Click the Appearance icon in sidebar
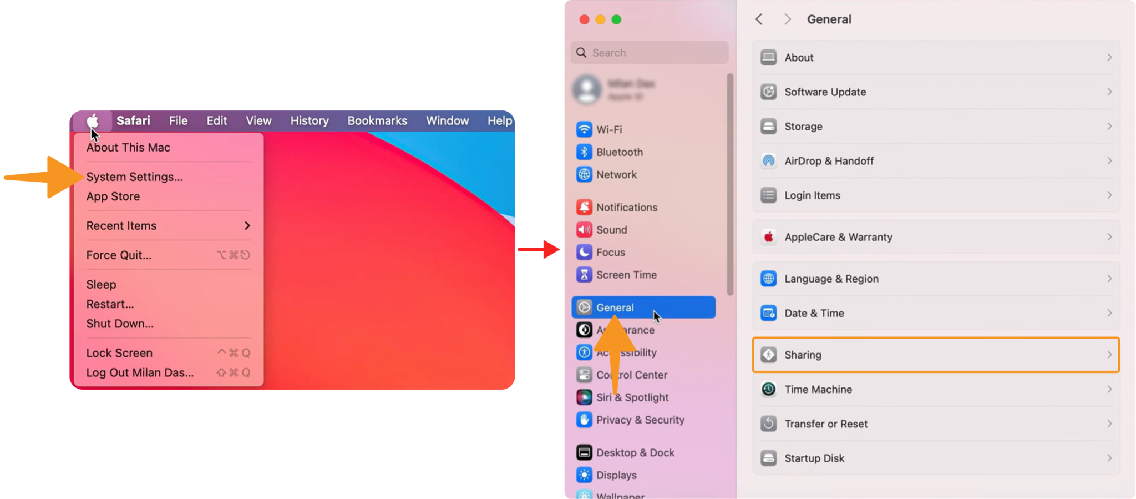The image size is (1136, 499). coord(584,330)
